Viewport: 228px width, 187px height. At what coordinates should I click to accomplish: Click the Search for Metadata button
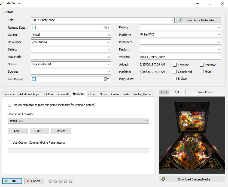pos(199,20)
